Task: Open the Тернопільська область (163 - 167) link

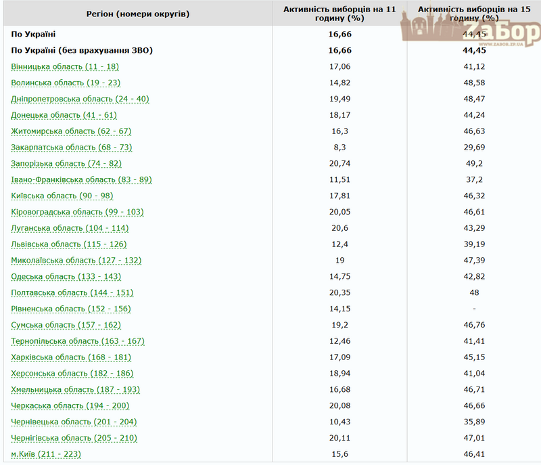Action: 78,341
